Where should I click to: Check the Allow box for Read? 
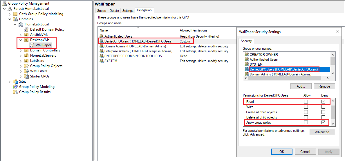(x=306, y=102)
